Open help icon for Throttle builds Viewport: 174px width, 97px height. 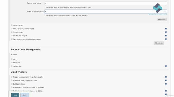[166, 32]
